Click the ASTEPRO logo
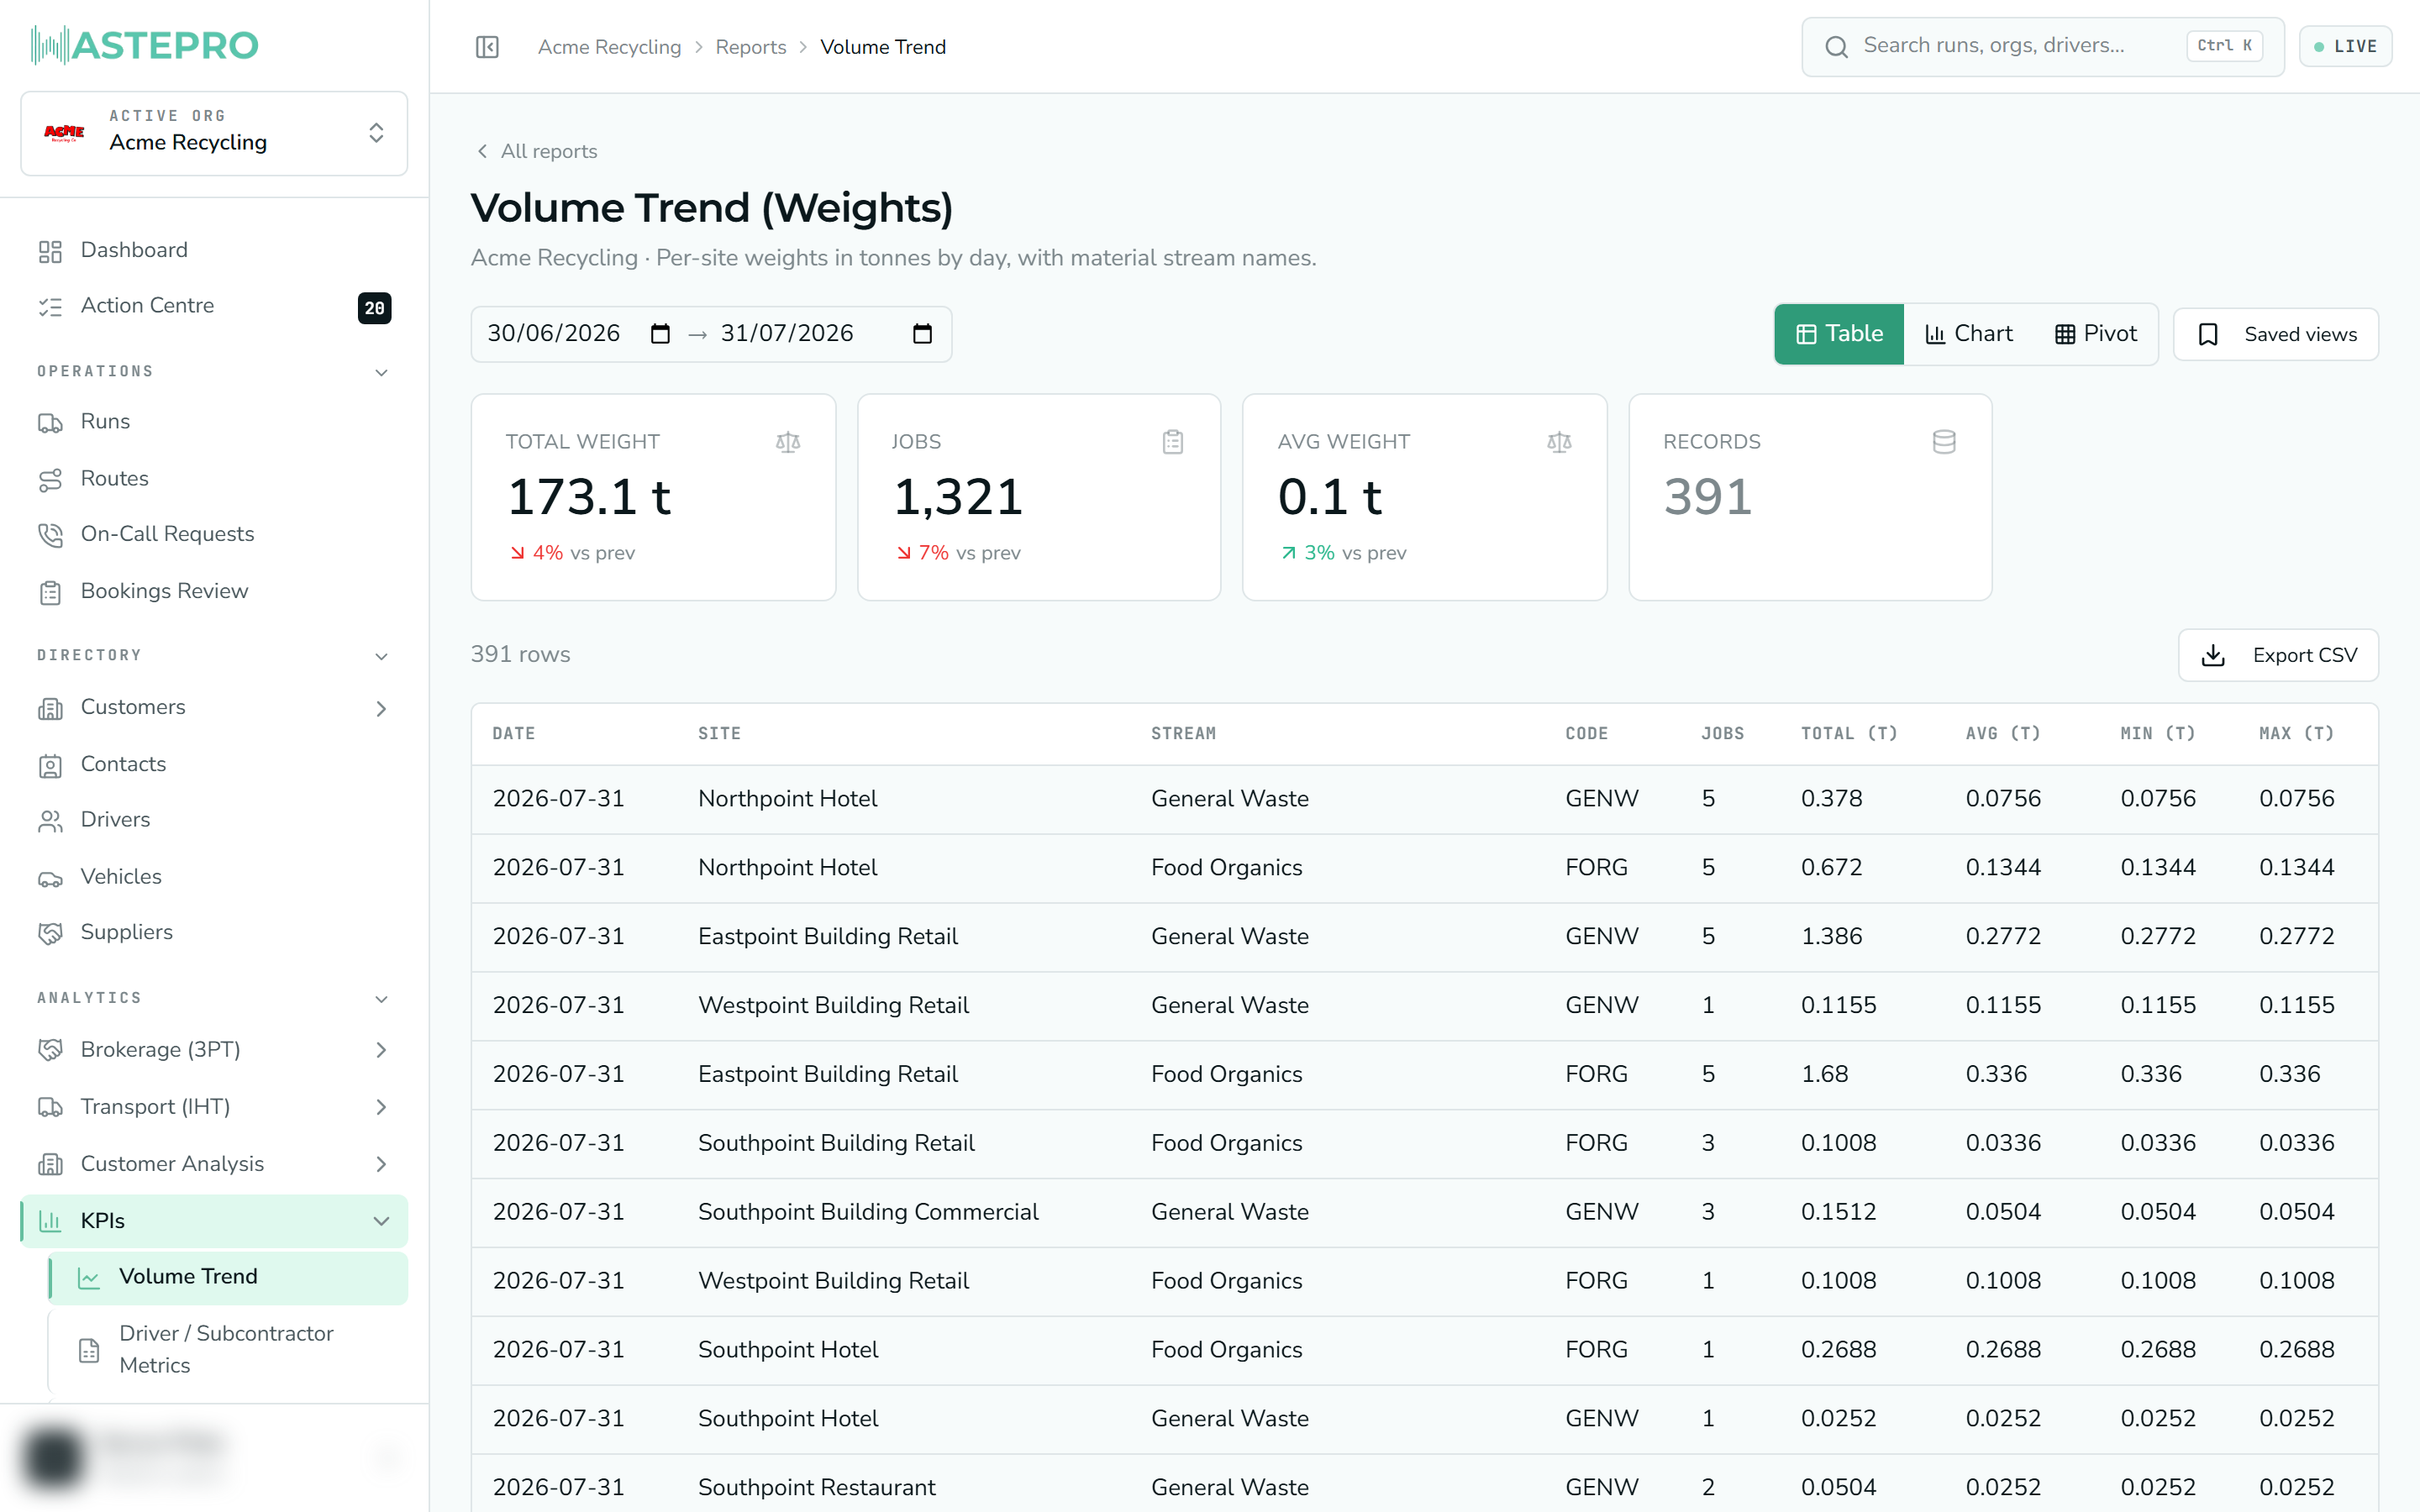 click(x=146, y=45)
